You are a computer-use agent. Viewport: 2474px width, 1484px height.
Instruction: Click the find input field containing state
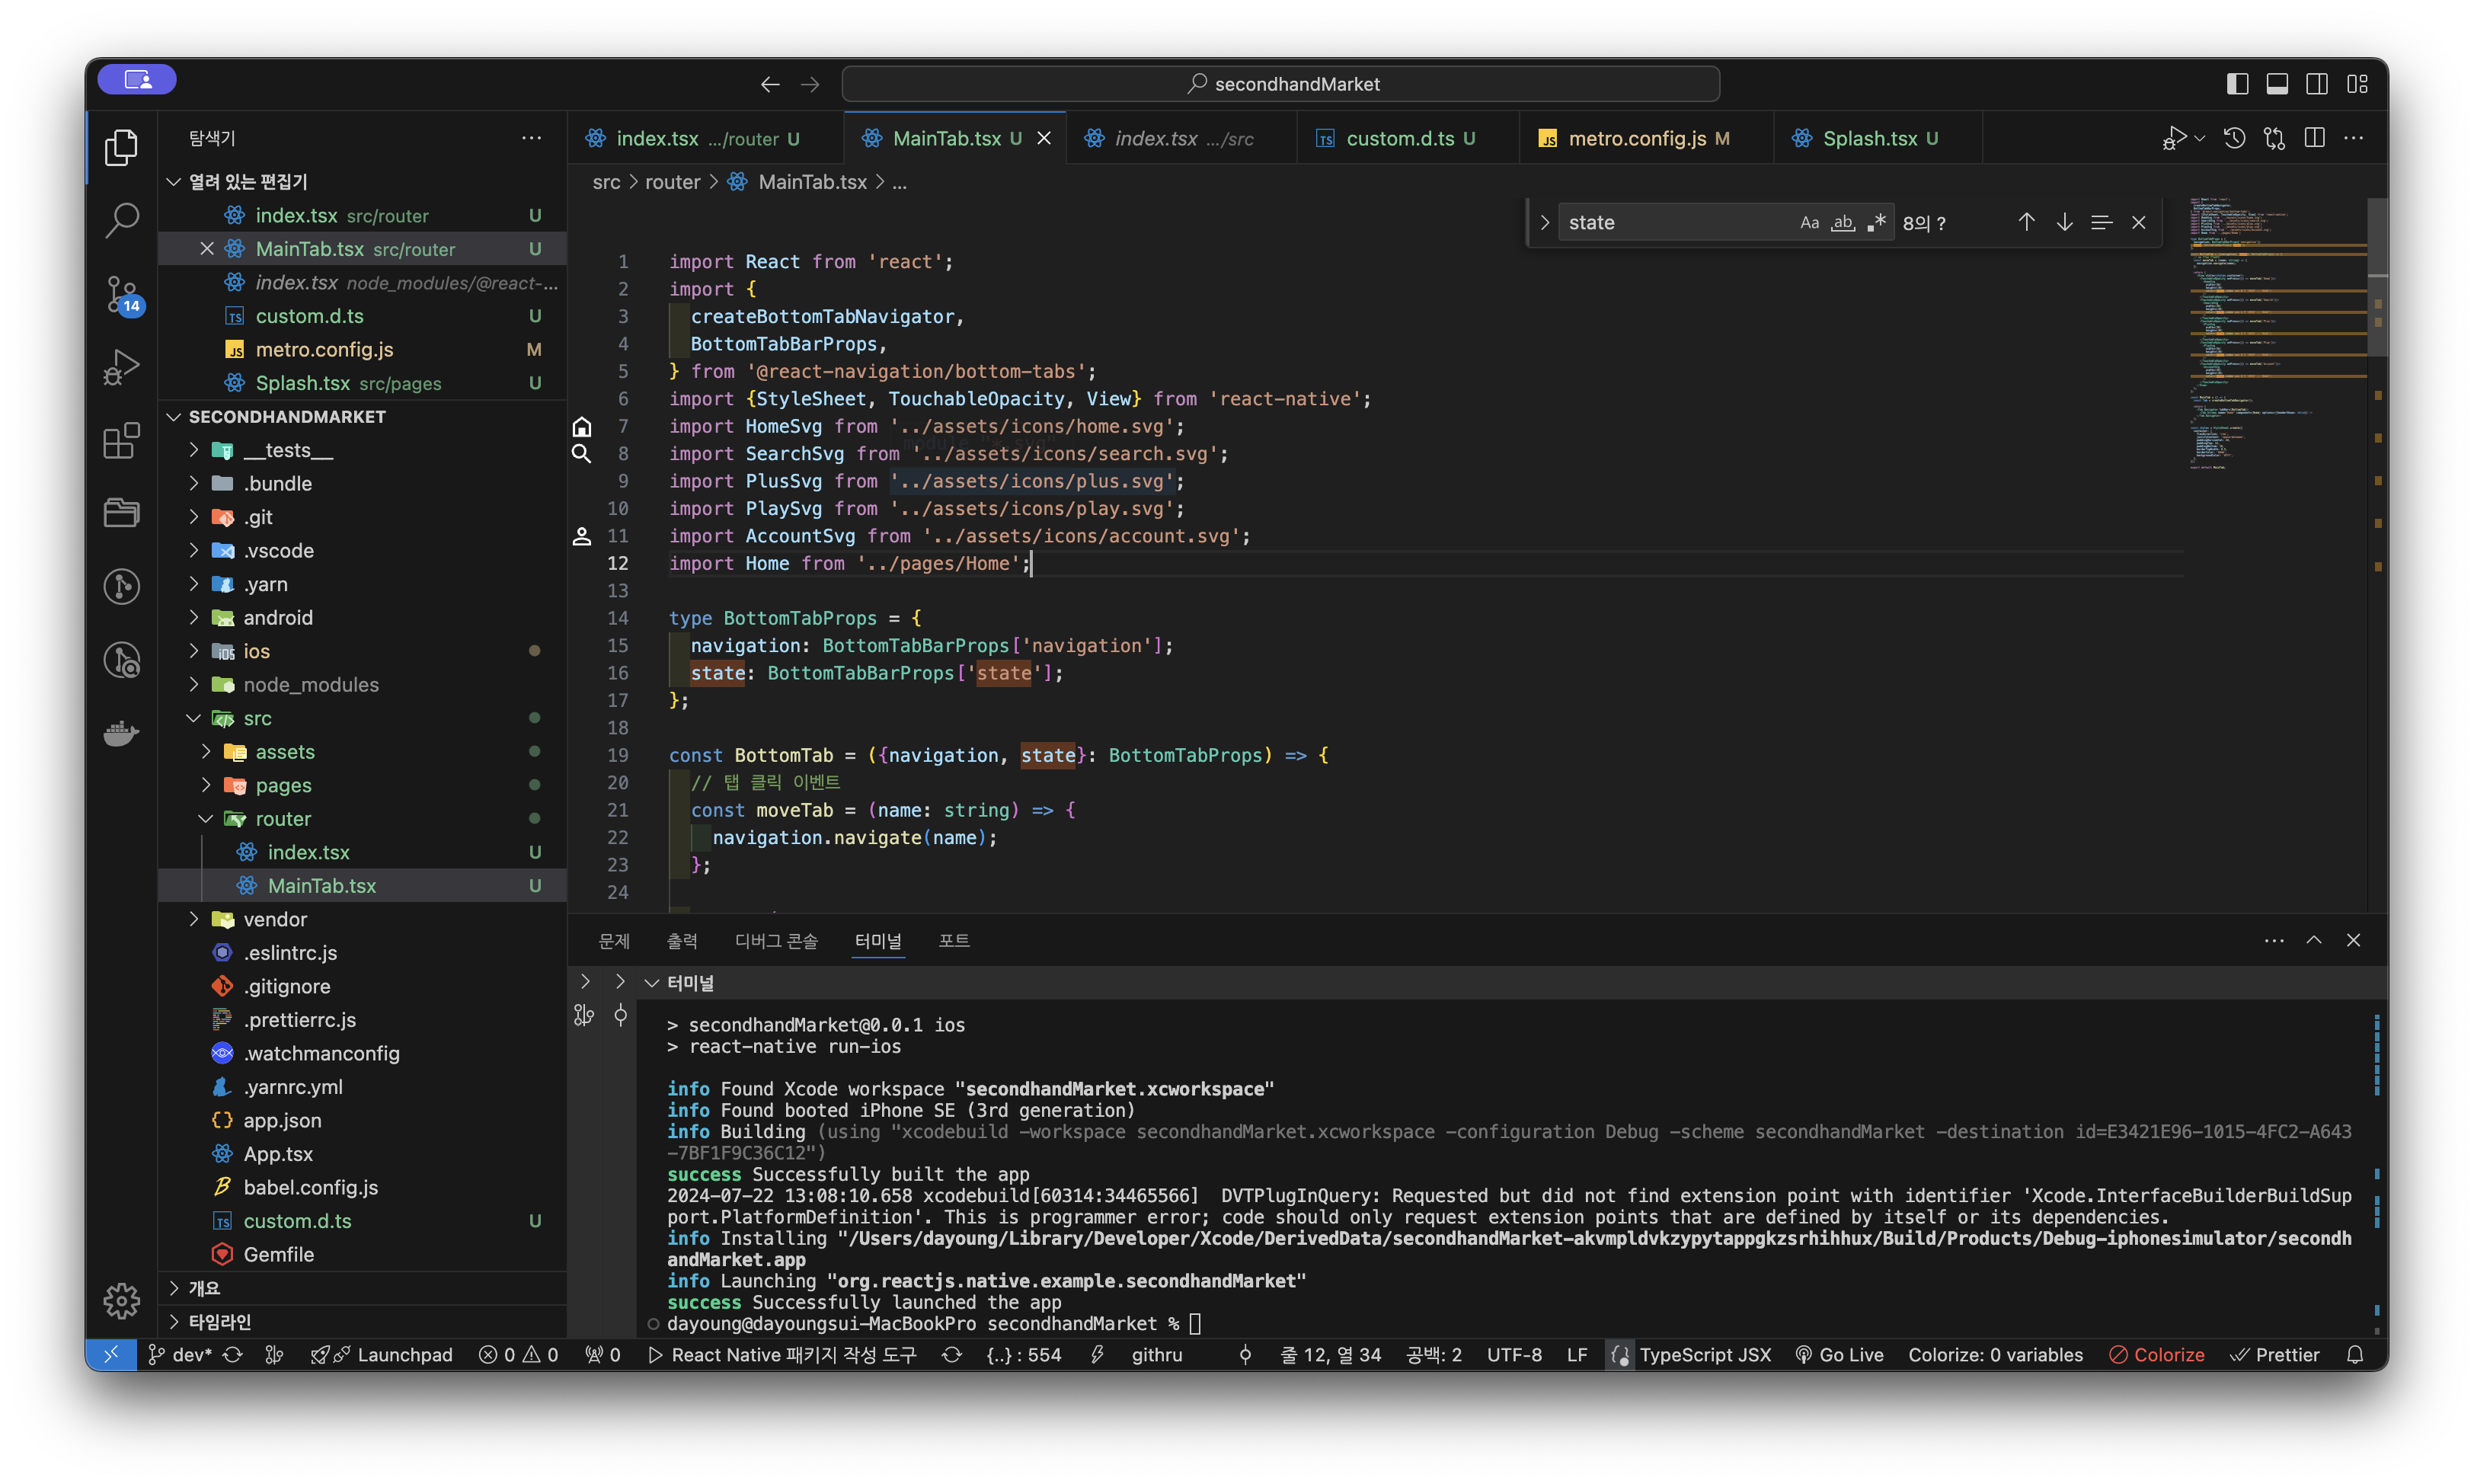pos(1674,222)
